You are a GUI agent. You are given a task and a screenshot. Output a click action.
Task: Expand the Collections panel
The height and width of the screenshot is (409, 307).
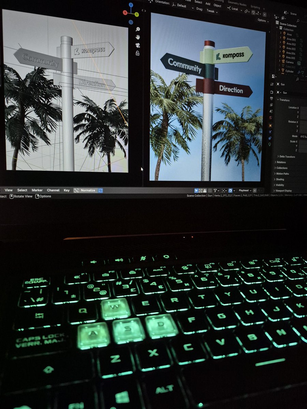[x=281, y=168]
